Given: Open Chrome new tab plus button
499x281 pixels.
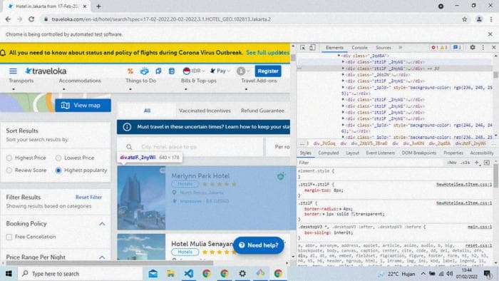Looking at the screenshot, I should [98, 6].
